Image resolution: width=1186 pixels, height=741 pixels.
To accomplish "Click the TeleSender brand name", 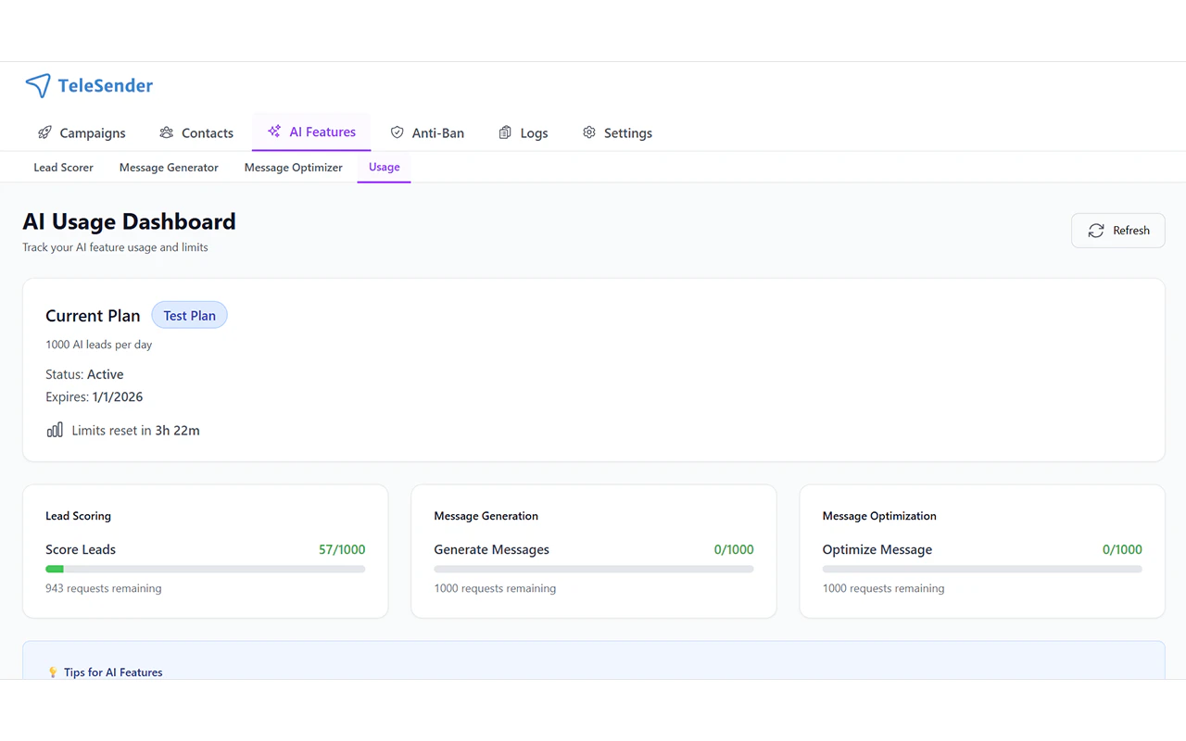I will pos(106,85).
